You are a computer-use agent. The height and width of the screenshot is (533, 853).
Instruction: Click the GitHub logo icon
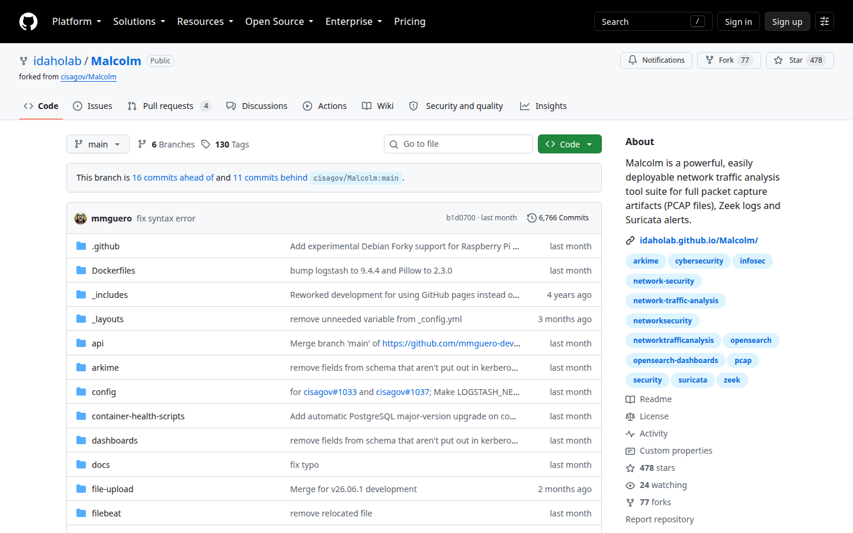(x=28, y=21)
